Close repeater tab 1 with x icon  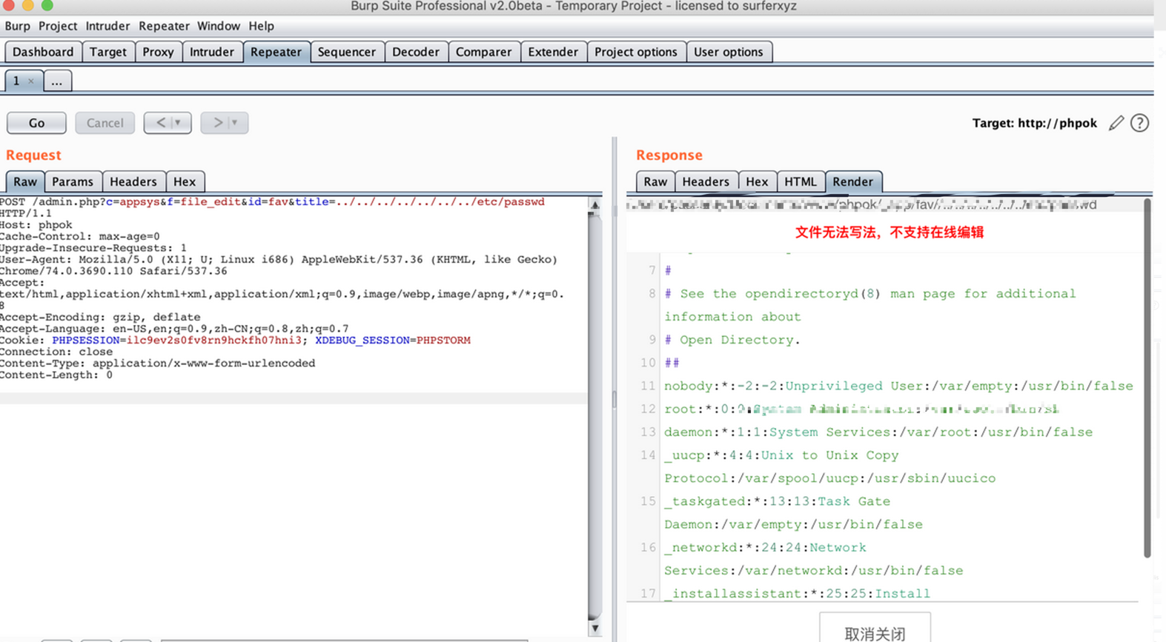tap(31, 81)
